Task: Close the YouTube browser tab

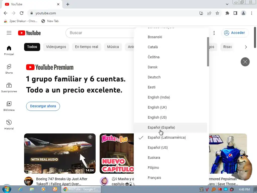Action: click(x=58, y=4)
